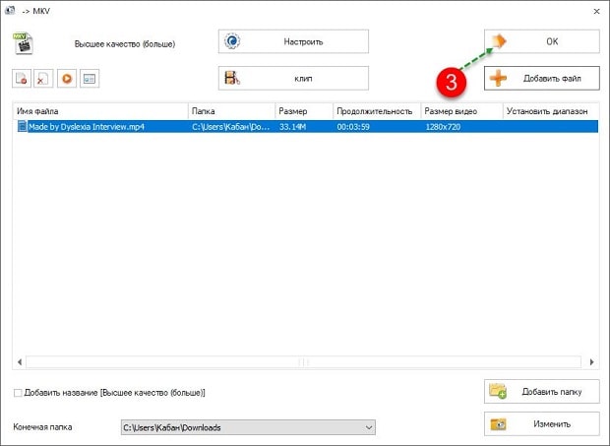Close the -> MKV dialog window
This screenshot has width=610, height=446.
(596, 11)
